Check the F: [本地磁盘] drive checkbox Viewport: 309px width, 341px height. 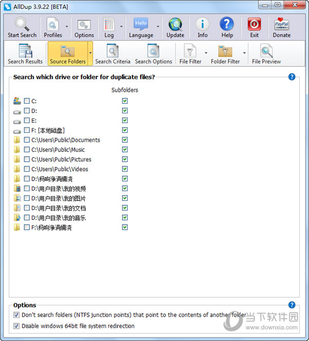(x=27, y=130)
